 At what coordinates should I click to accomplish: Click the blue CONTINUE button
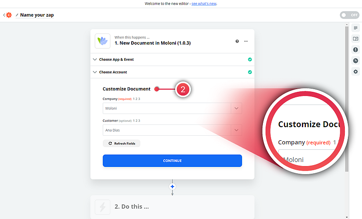(172, 161)
